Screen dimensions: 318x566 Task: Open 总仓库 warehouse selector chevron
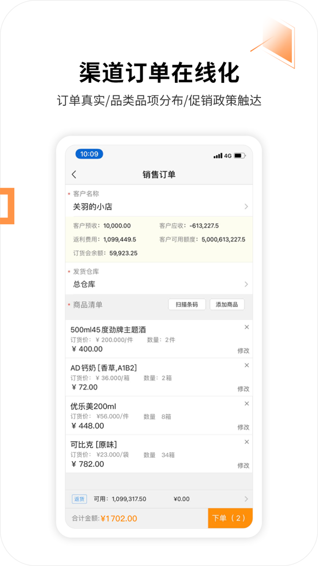tap(246, 284)
